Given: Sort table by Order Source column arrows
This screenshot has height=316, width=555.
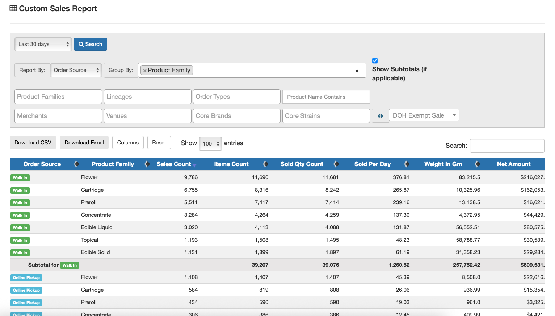Looking at the screenshot, I should (76, 164).
